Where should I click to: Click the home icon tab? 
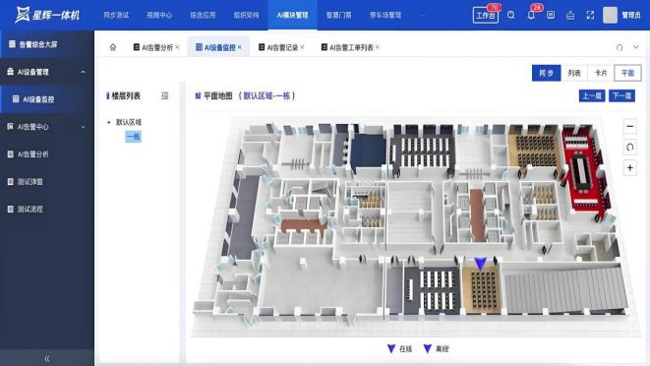(x=113, y=47)
